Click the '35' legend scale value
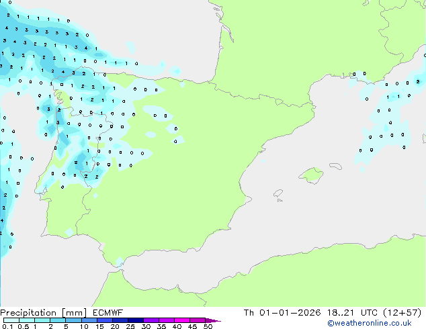Viewport: 426px width, 329px height. pyautogui.click(x=161, y=326)
